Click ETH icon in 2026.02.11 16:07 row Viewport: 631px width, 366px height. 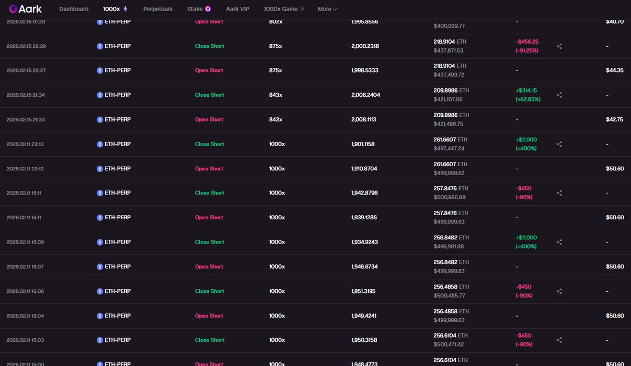pyautogui.click(x=100, y=267)
